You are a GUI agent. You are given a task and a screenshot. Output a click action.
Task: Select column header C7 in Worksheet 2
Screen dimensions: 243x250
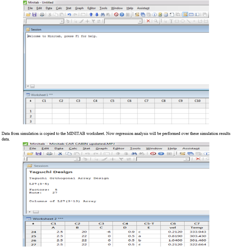(197, 224)
